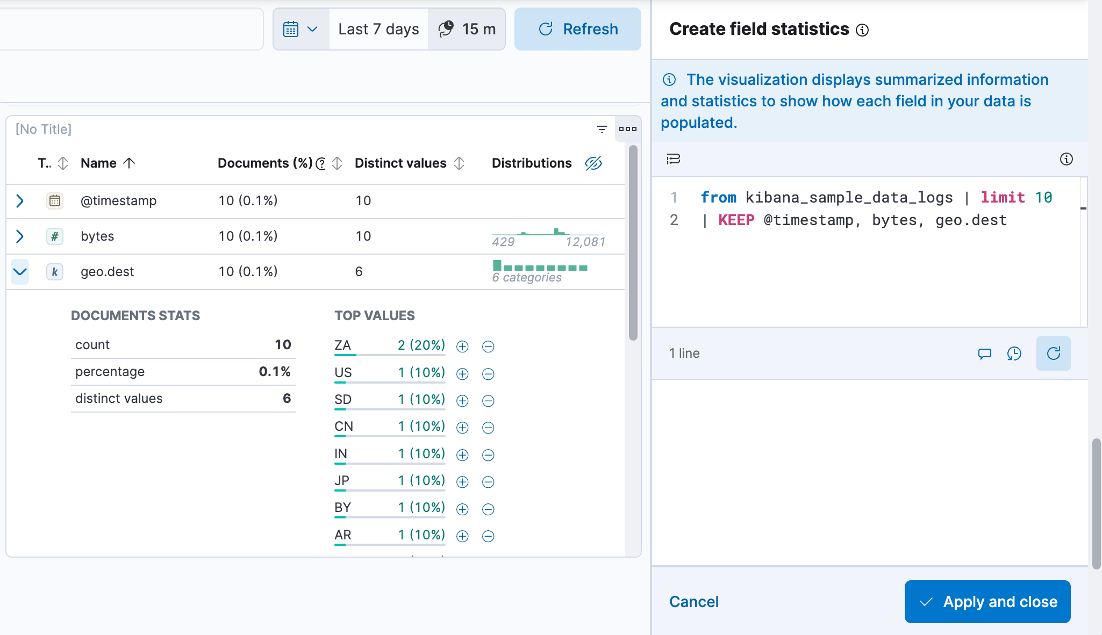Click the Refresh button
Image resolution: width=1102 pixels, height=635 pixels.
(577, 28)
